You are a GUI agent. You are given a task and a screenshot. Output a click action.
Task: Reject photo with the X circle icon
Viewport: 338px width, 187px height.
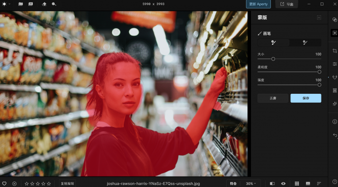pyautogui.click(x=14, y=184)
